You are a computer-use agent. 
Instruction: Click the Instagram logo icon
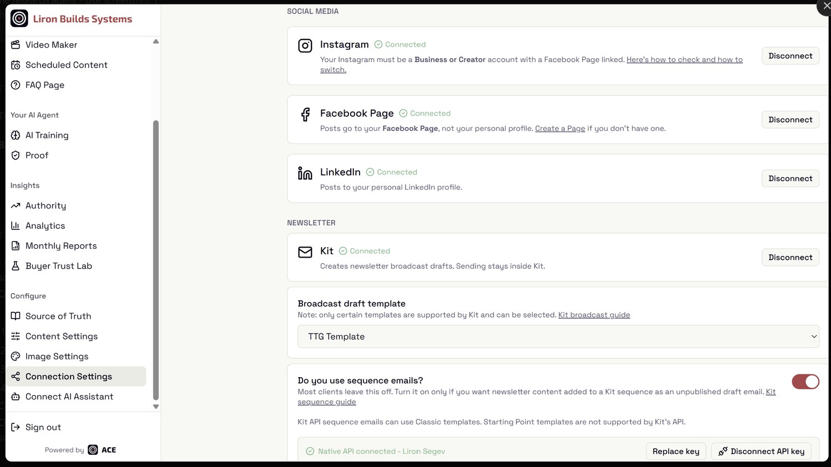(305, 45)
